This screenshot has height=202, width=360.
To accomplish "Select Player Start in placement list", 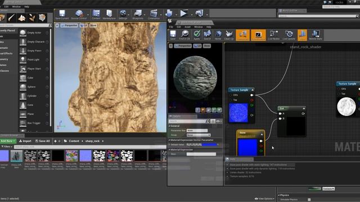I will click(x=34, y=68).
